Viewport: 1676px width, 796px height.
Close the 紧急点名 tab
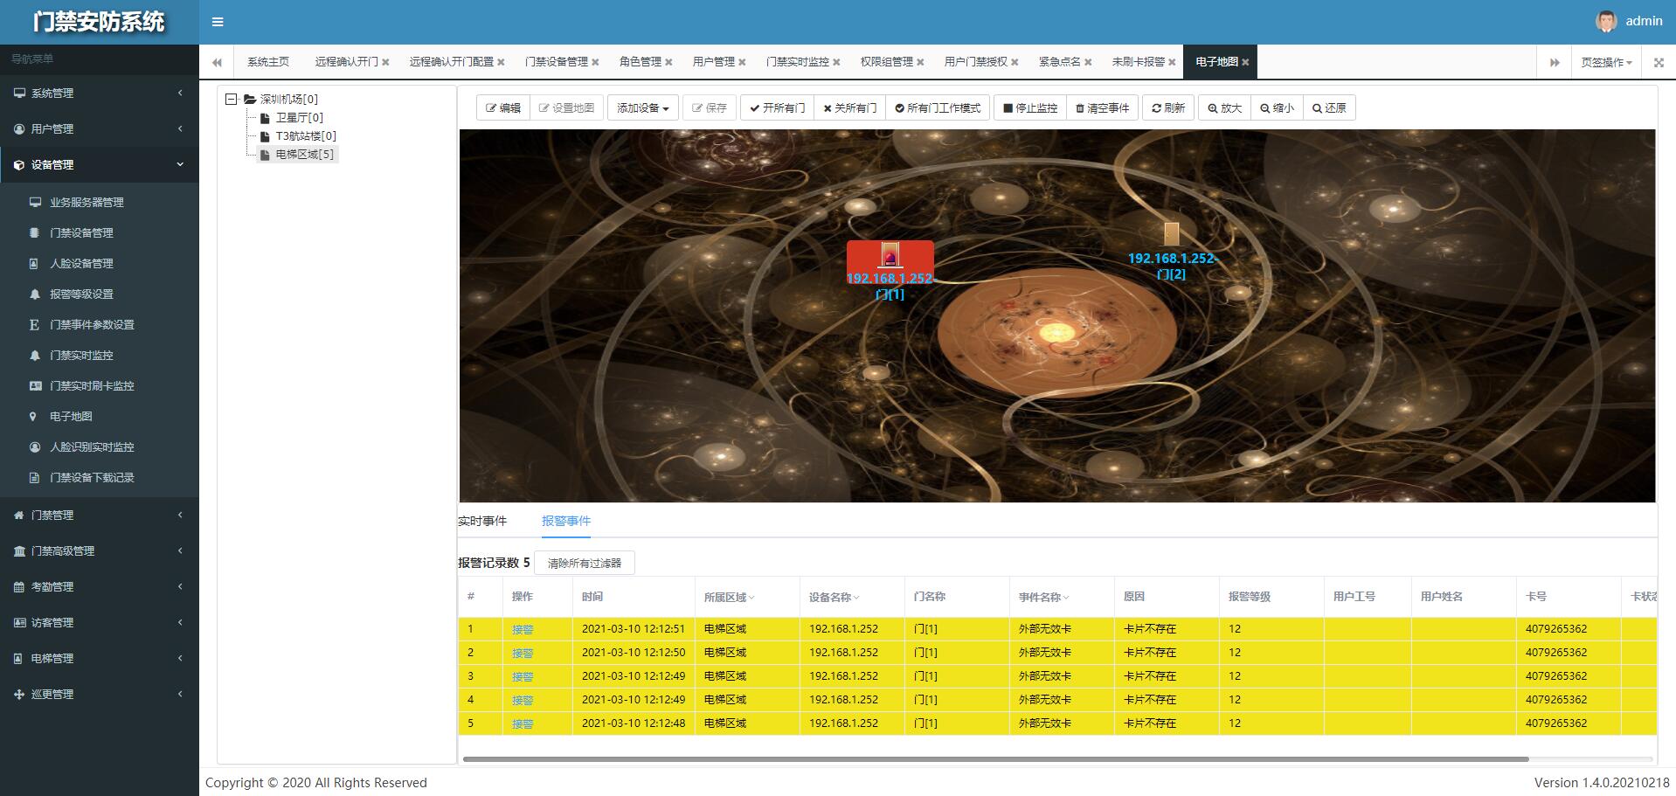click(x=1088, y=62)
